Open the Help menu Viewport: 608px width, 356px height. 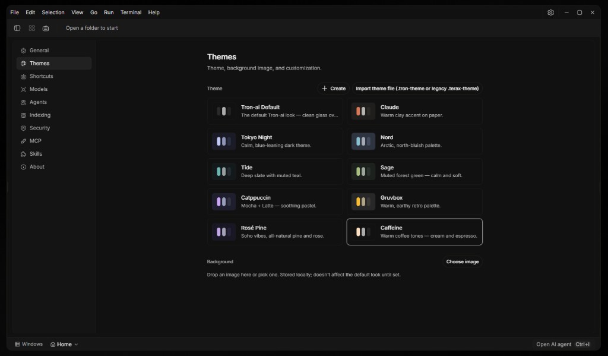pyautogui.click(x=154, y=12)
